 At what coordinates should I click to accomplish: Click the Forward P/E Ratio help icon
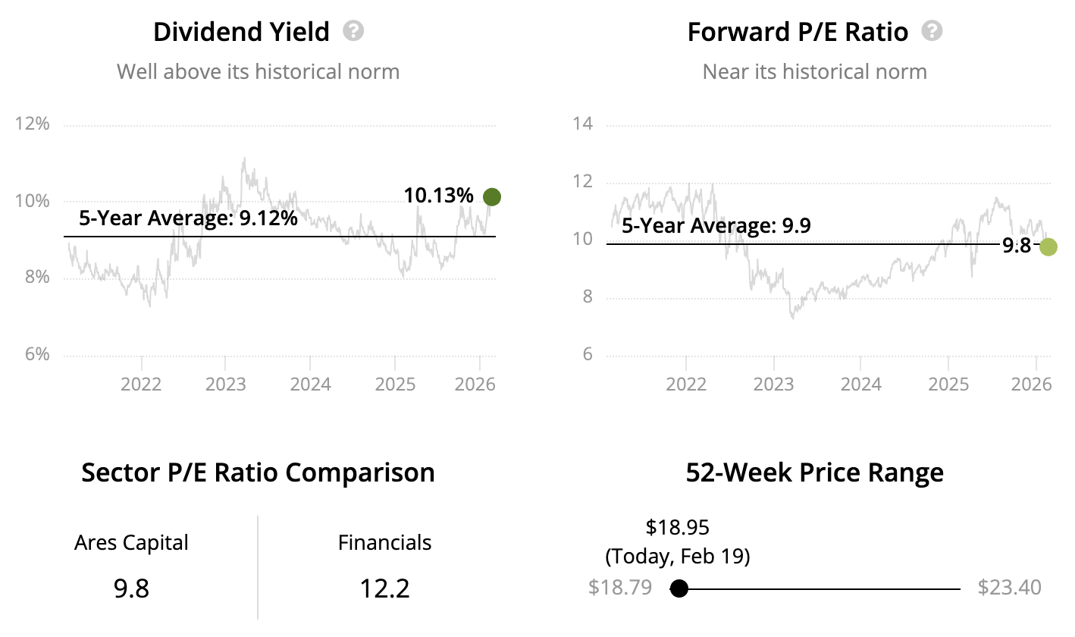coord(932,31)
